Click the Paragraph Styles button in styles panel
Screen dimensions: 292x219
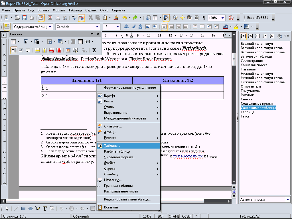[x=244, y=36]
